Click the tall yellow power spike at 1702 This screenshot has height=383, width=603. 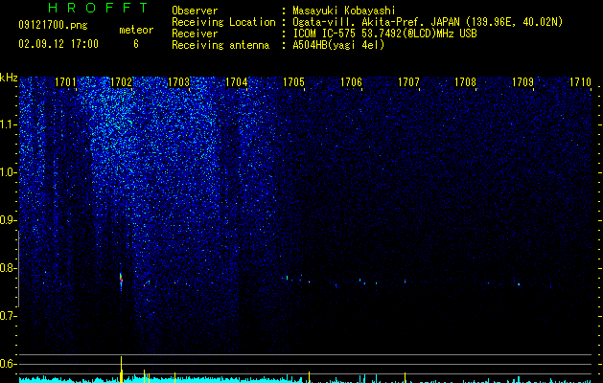(x=122, y=370)
